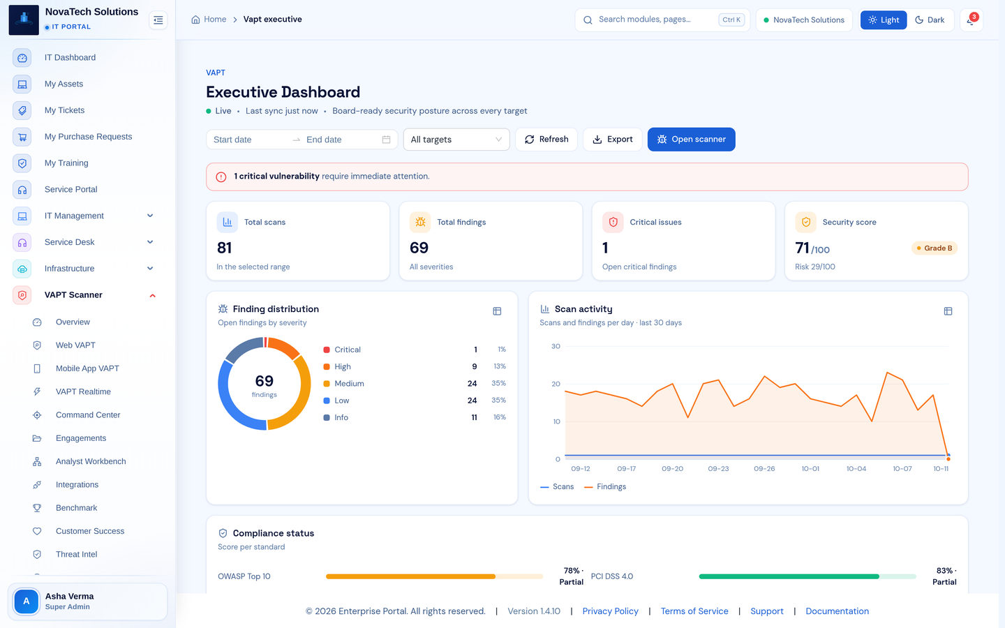This screenshot has height=628, width=1005.
Task: Click the Start date field
Action: point(250,140)
